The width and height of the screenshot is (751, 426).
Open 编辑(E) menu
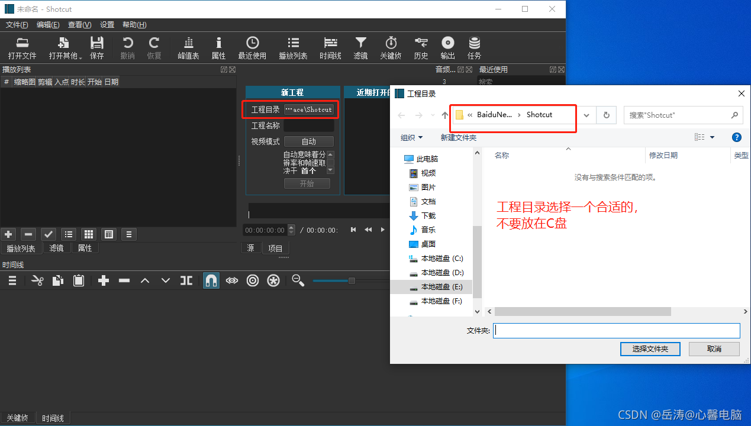coord(48,25)
